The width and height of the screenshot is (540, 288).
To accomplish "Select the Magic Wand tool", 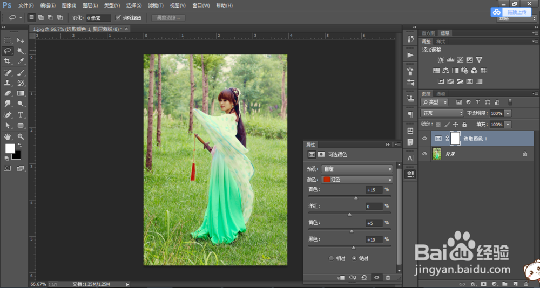I will 21,51.
